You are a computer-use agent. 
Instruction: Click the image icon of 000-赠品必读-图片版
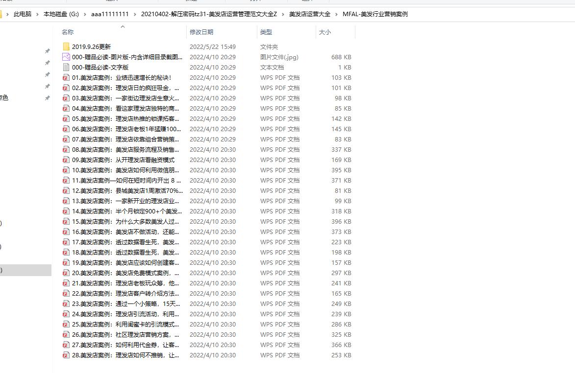[66, 57]
